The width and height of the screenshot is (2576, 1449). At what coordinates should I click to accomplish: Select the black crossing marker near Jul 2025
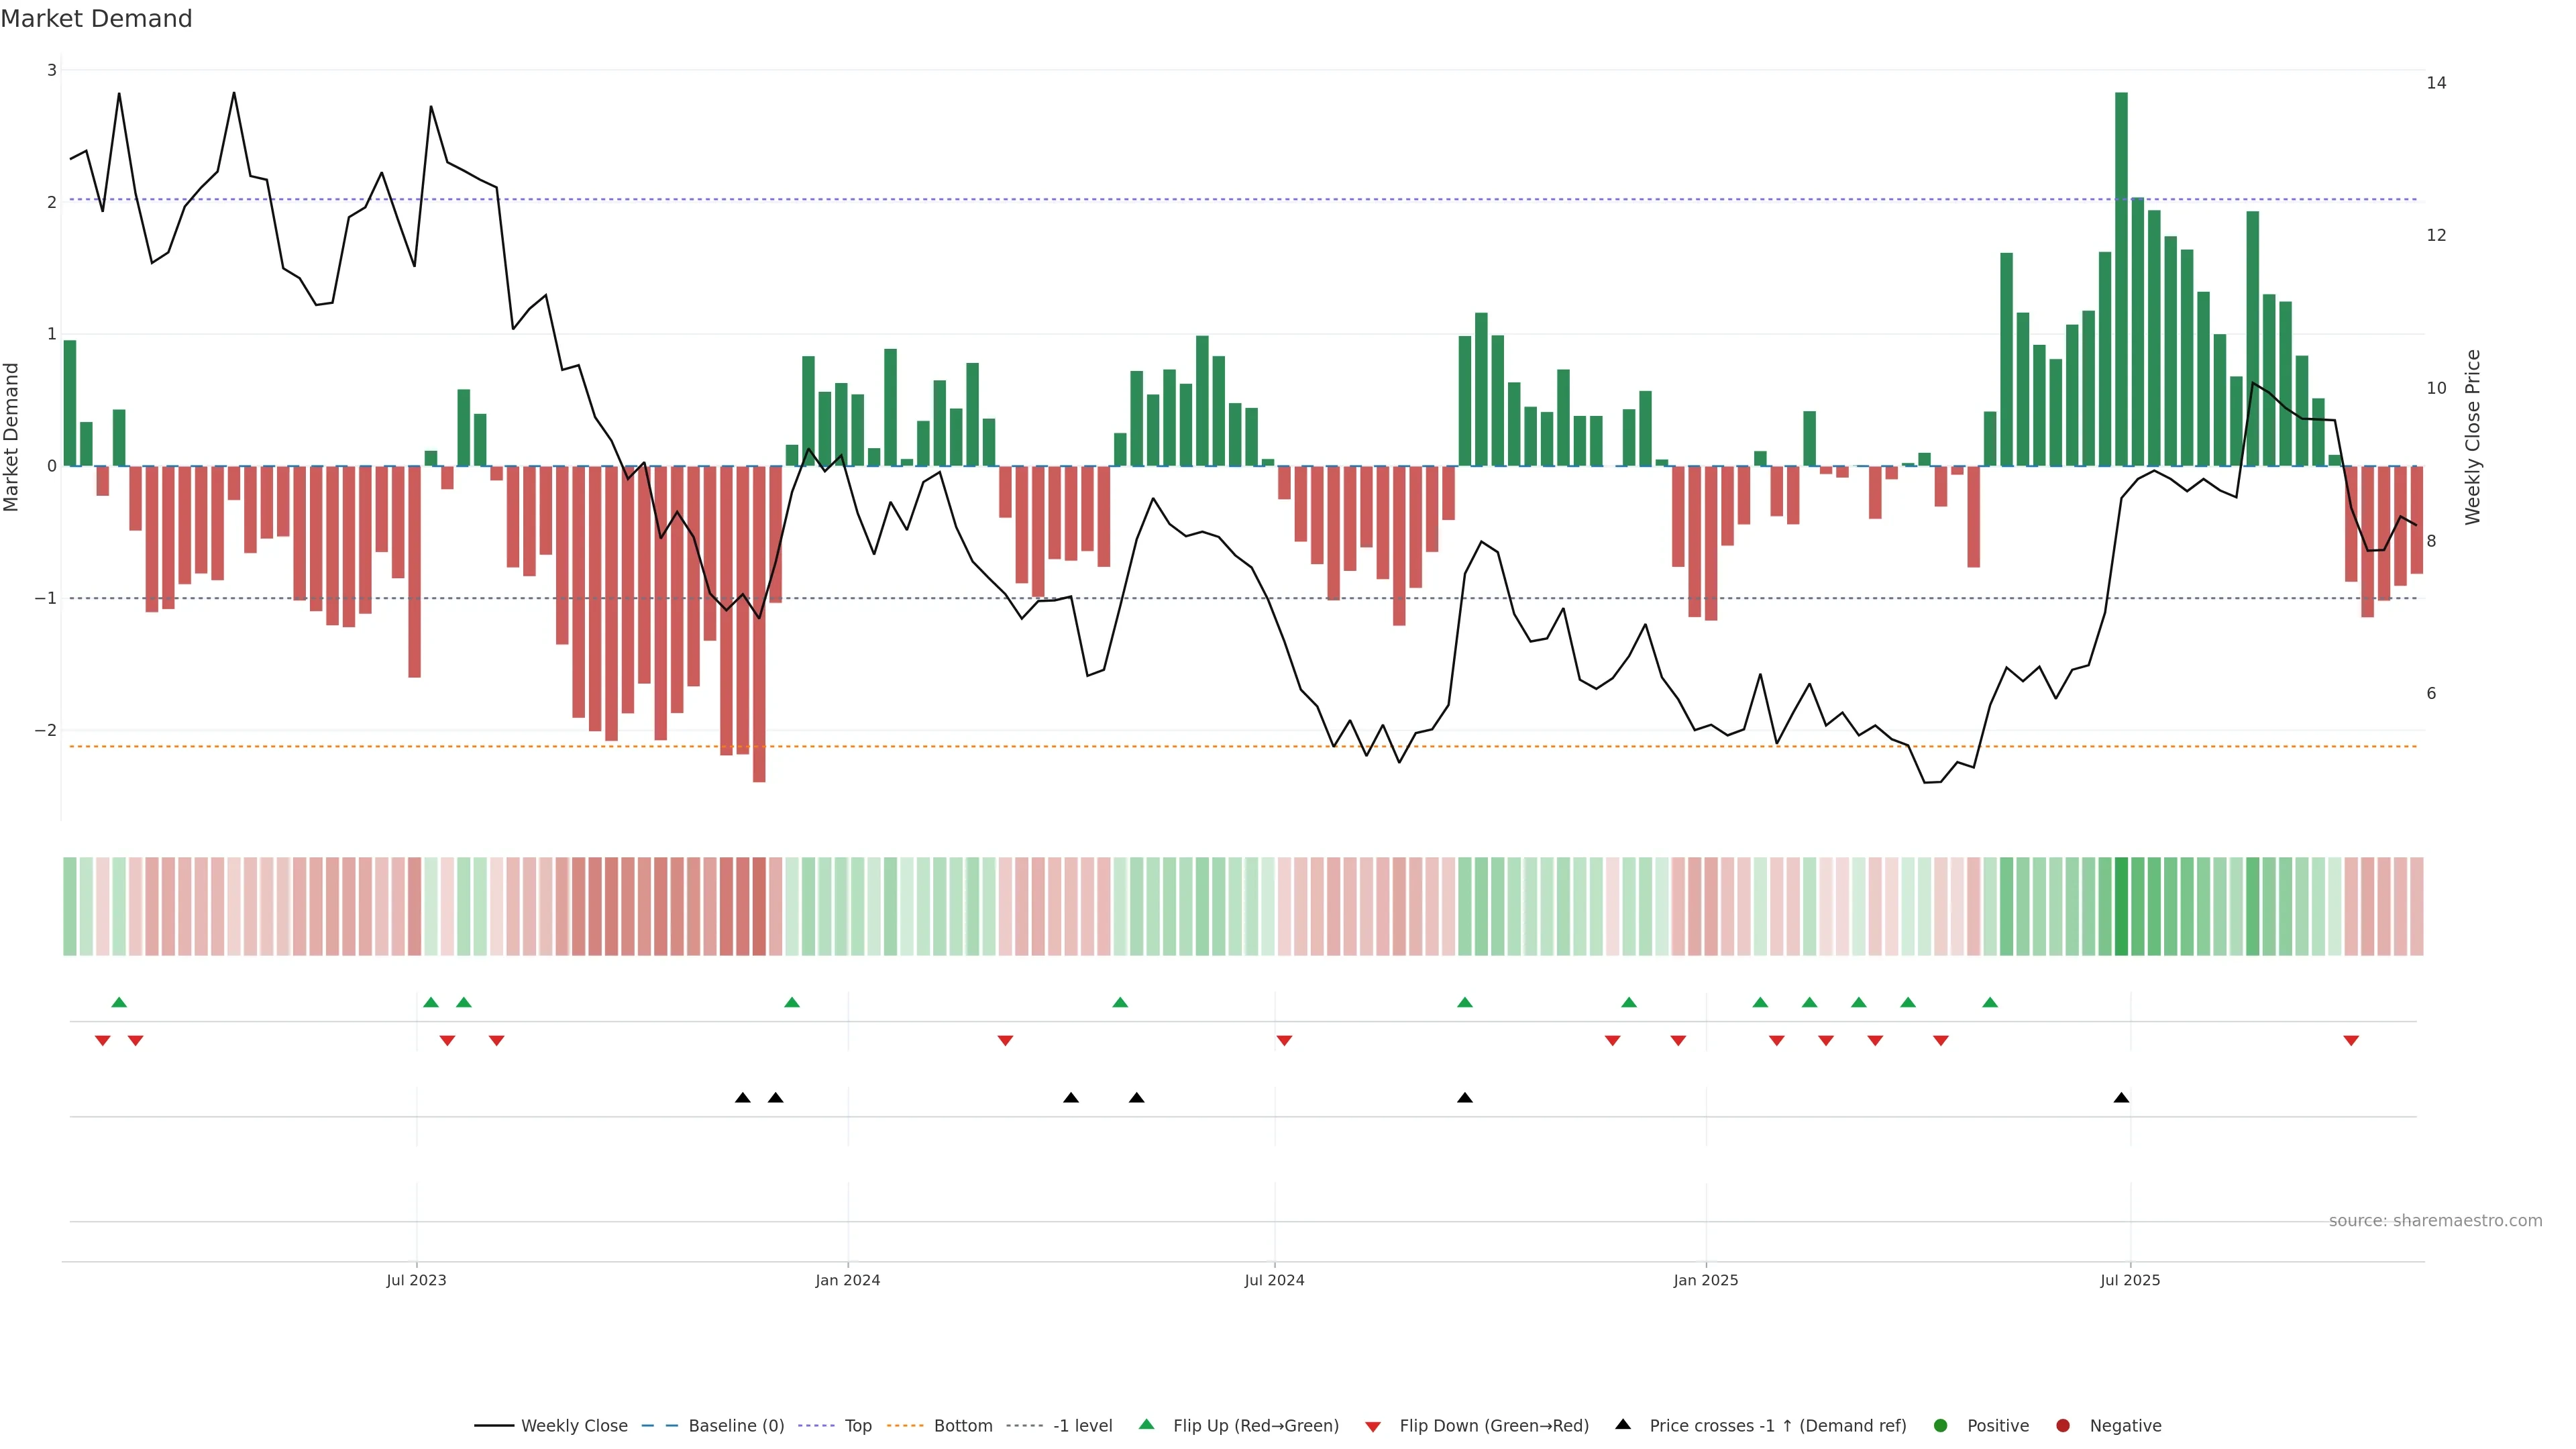(x=2121, y=1098)
